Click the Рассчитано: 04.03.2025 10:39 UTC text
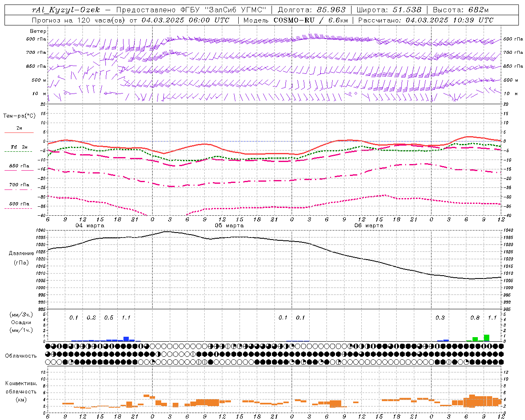The width and height of the screenshot is (525, 420). [426, 20]
